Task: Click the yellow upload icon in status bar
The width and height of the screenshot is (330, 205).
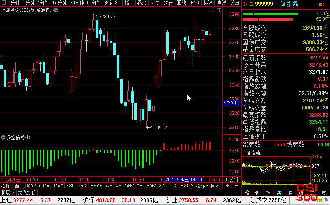Action: click(319, 200)
